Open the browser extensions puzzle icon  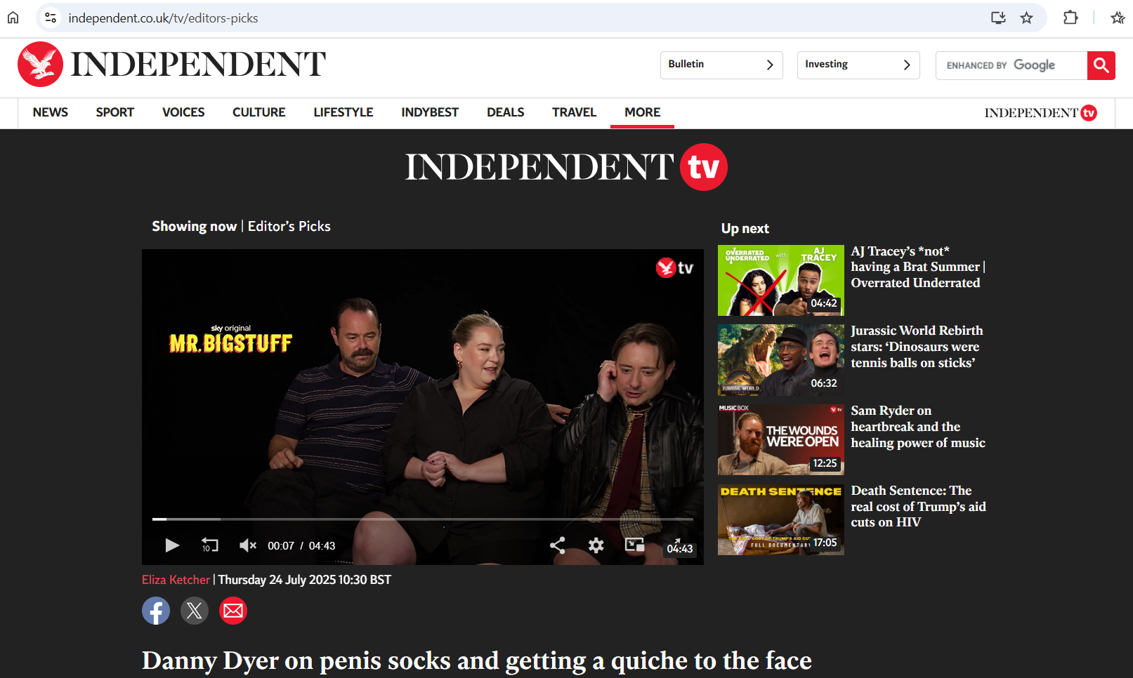click(1070, 18)
